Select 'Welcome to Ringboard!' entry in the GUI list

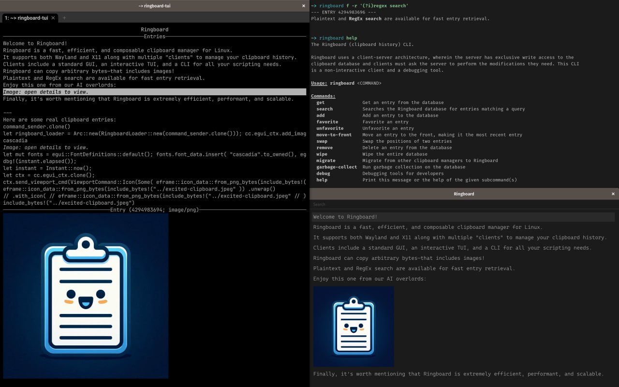[345, 217]
